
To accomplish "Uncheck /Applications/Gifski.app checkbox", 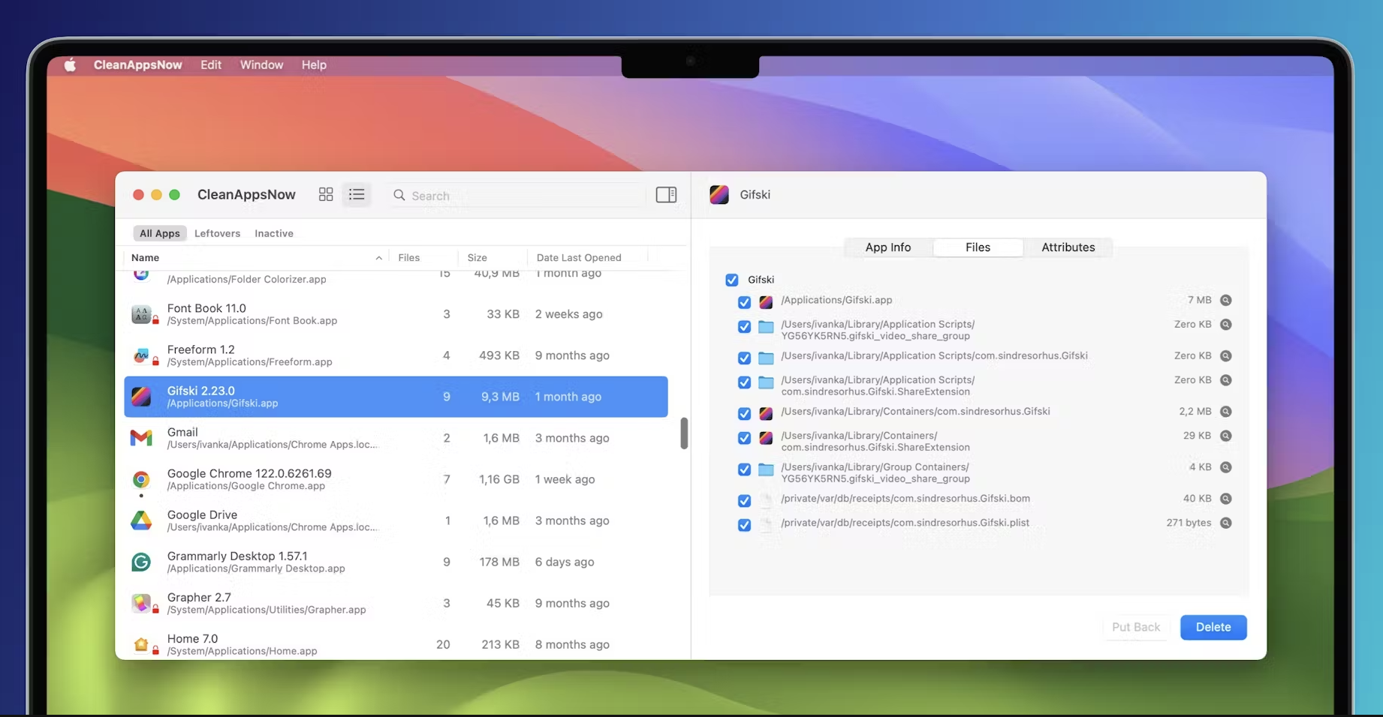I will [x=744, y=302].
